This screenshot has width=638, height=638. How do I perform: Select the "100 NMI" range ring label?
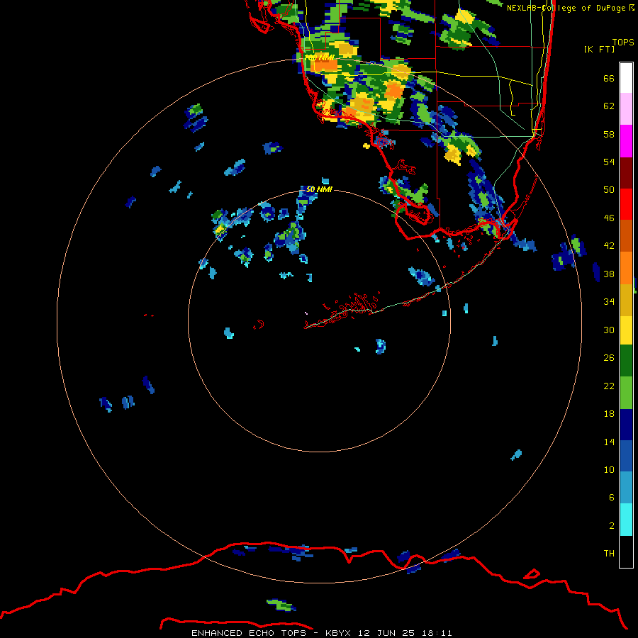tap(319, 58)
